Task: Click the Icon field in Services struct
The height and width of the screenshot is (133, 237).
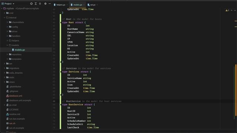Action: point(70,85)
